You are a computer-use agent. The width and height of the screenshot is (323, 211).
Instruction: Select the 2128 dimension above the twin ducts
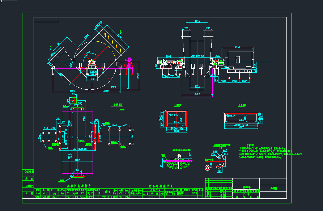pos(197,22)
